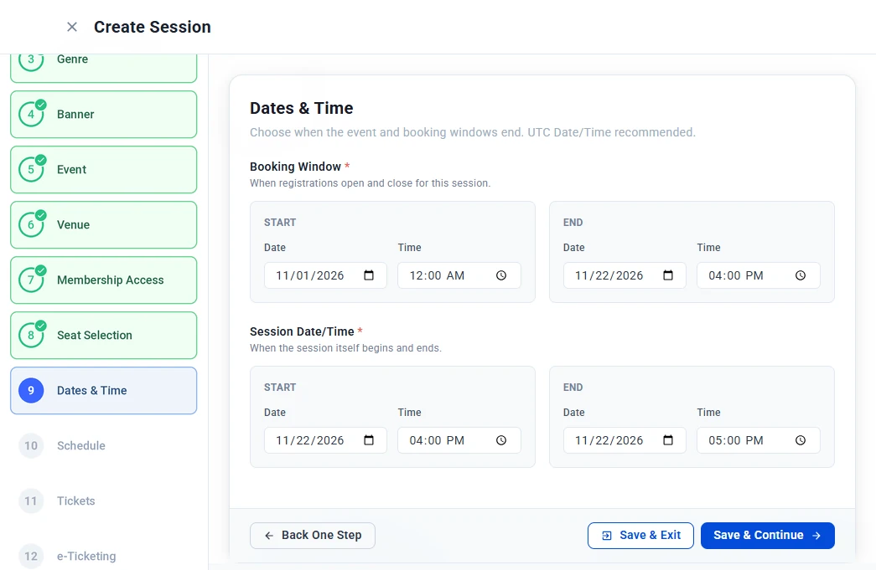Click the step 8 Seat Selection circle icon
Screen dimensions: 876x570
[31, 335]
